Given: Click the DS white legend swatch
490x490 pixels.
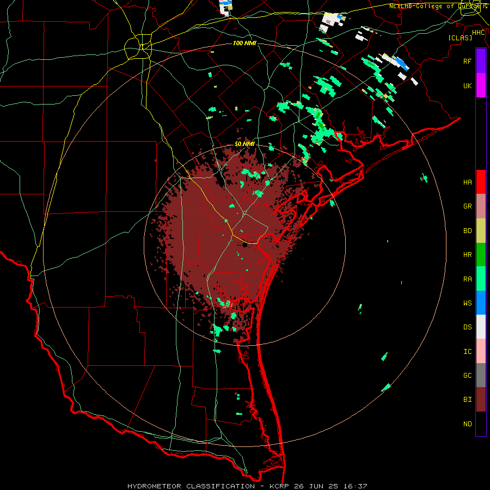Looking at the screenshot, I should (481, 327).
